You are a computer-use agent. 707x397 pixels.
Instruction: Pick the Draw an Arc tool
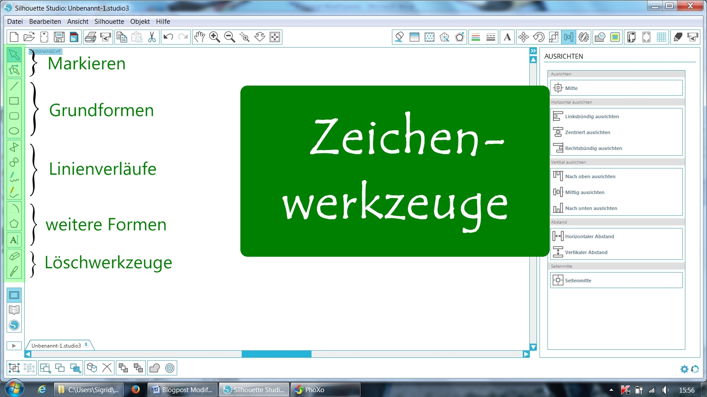click(14, 208)
